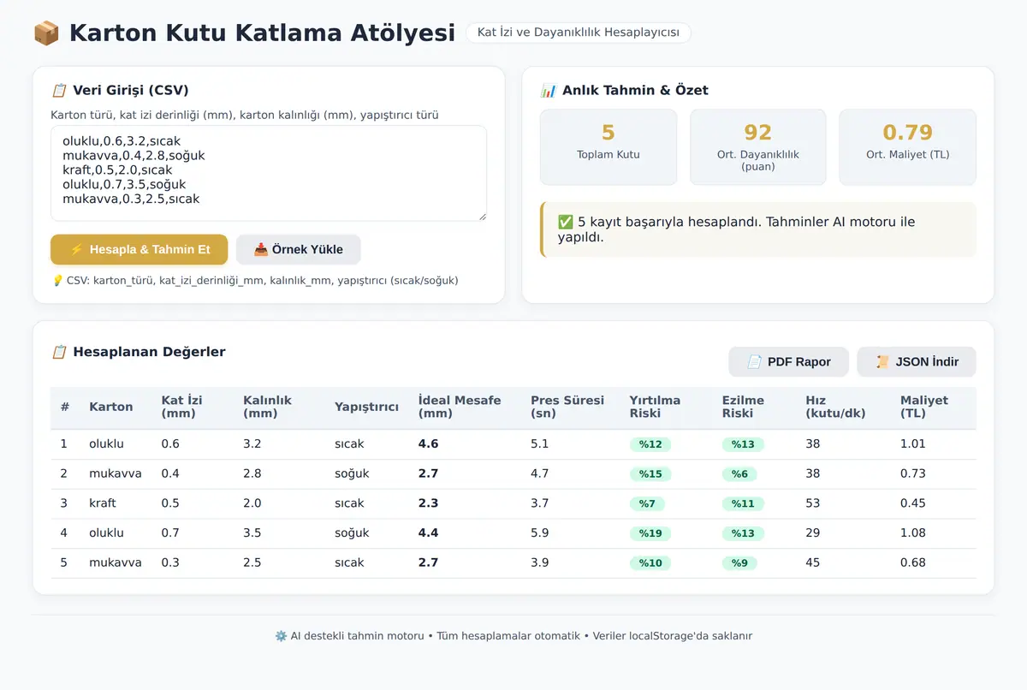Click the Kalınlık (mm) column header

(x=267, y=407)
